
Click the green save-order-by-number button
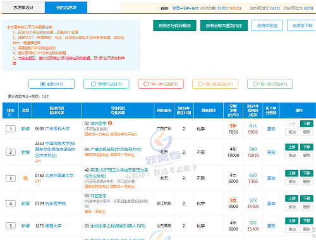point(174,26)
